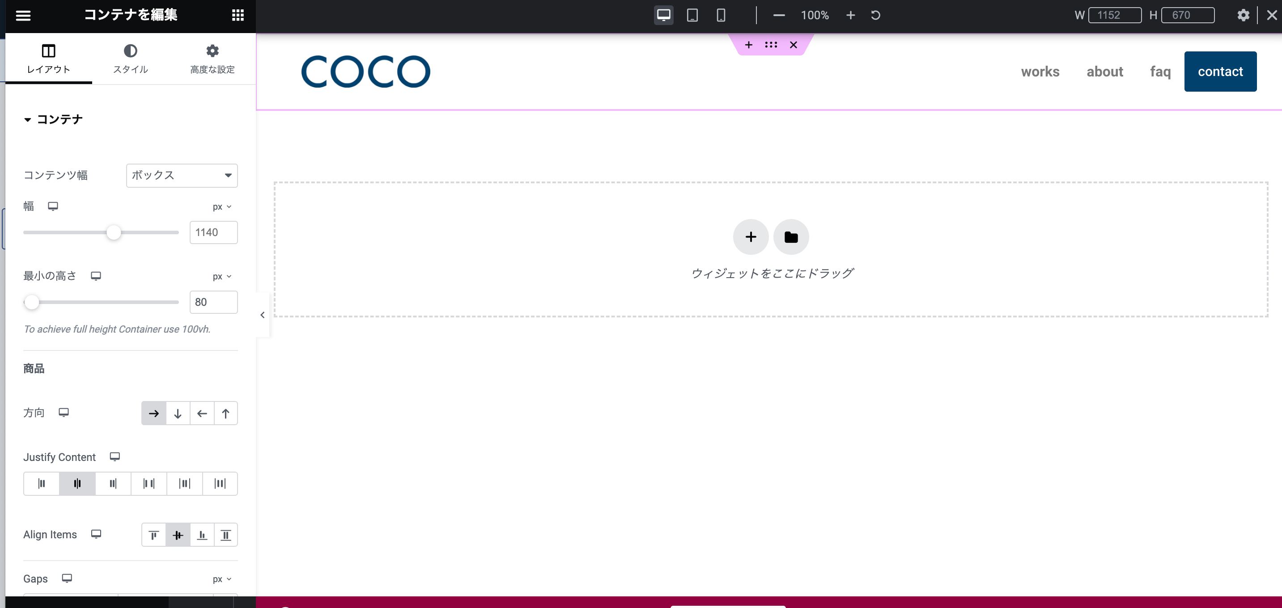Switch to mobile preview mode
The image size is (1282, 608).
pyautogui.click(x=721, y=16)
